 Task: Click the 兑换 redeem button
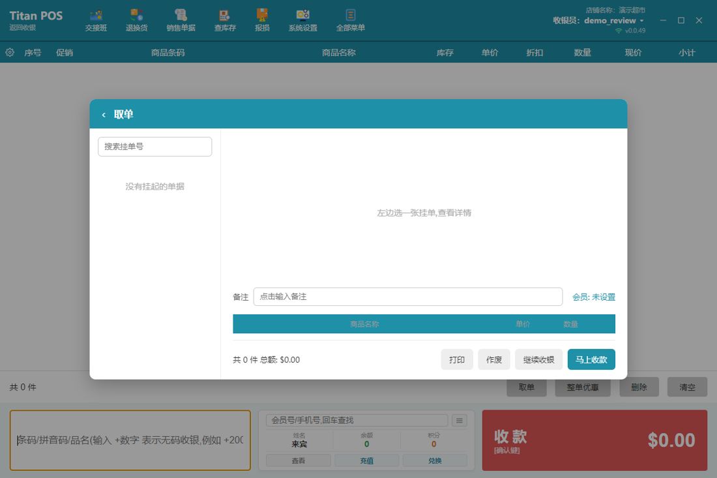pyautogui.click(x=435, y=460)
